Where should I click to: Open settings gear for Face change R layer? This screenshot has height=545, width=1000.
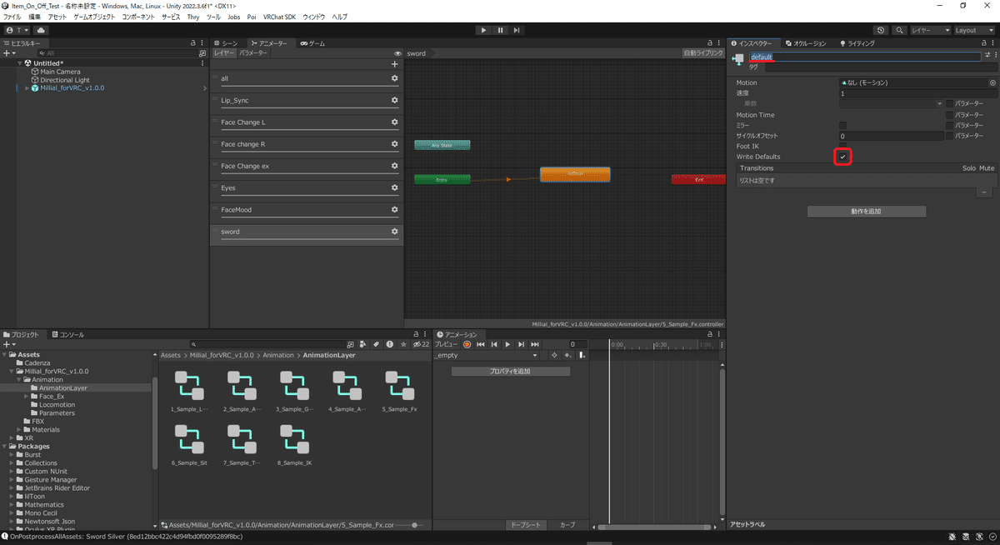pos(395,143)
